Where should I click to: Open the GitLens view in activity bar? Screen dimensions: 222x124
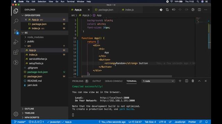pos(16,62)
